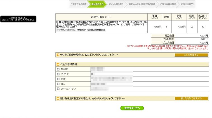Click the arrow icon beside 届け先を別で指定する場合
Screen dimensions: 212x118
point(58,98)
